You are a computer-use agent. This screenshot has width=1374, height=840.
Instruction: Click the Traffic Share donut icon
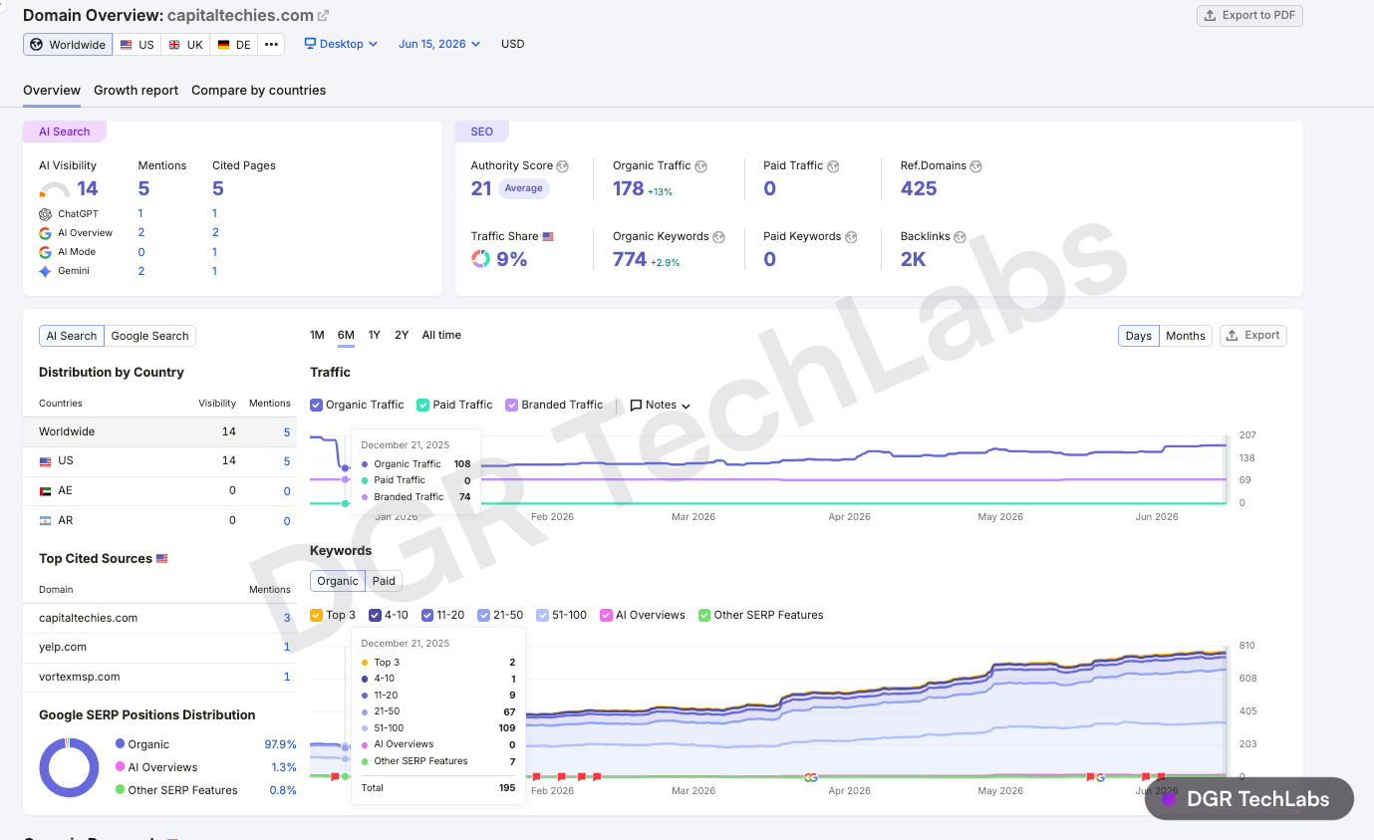(480, 259)
